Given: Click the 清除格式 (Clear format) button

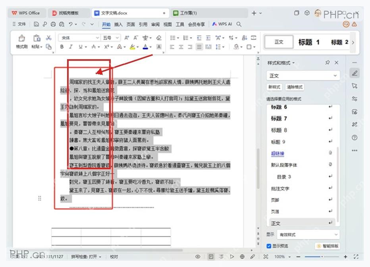Looking at the screenshot, I should coord(295,87).
